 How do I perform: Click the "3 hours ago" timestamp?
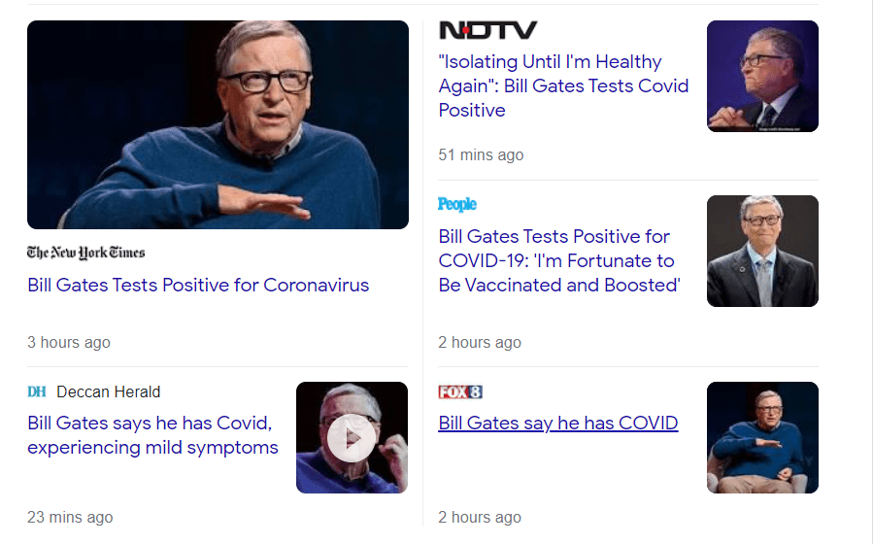pos(69,342)
